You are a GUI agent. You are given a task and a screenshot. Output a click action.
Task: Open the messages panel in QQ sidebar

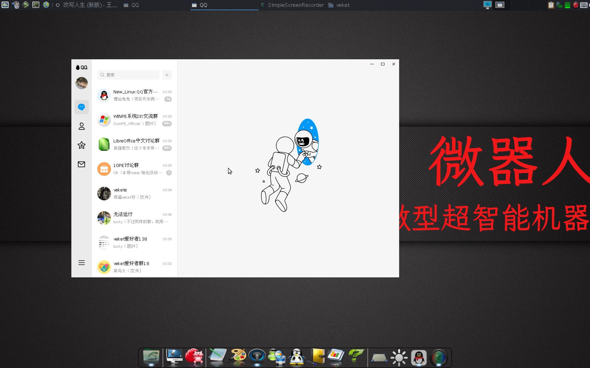tap(81, 107)
